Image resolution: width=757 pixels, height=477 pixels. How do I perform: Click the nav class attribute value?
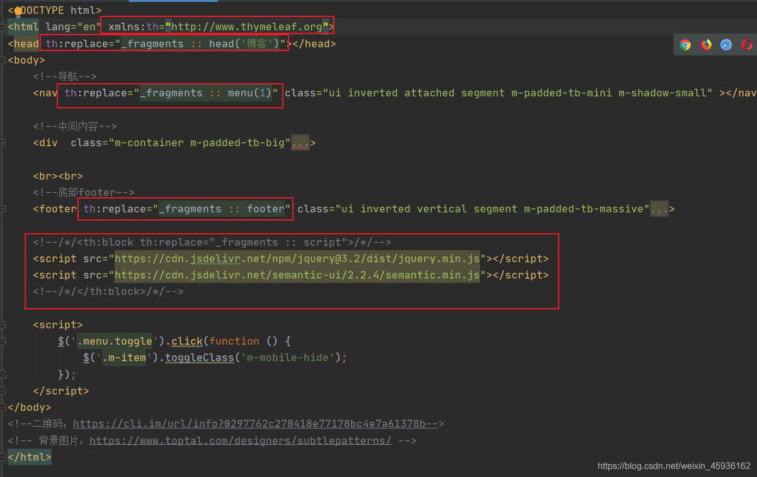coord(518,93)
